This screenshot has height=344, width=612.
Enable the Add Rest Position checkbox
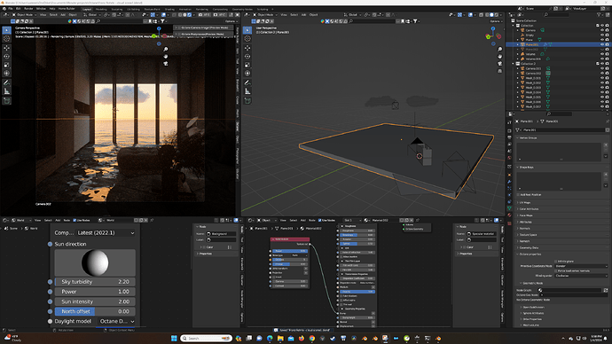tap(518, 195)
